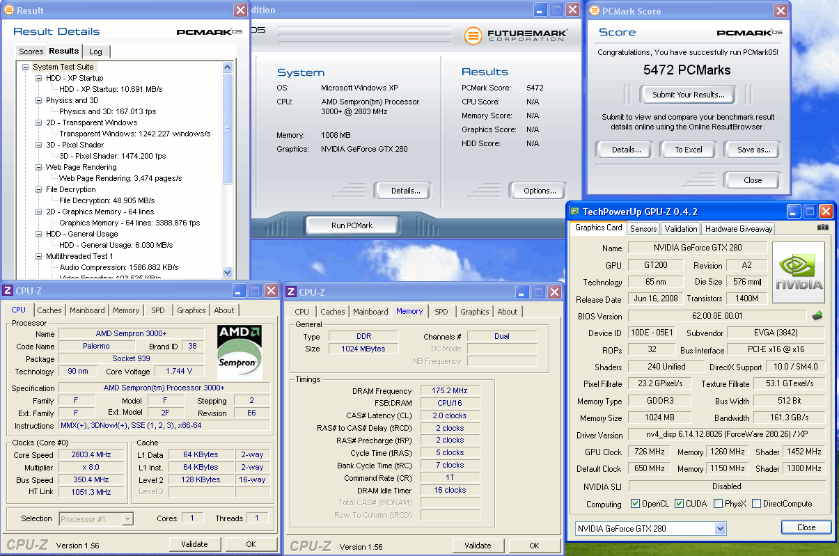
Task: Click the Save as... button
Action: click(x=753, y=150)
